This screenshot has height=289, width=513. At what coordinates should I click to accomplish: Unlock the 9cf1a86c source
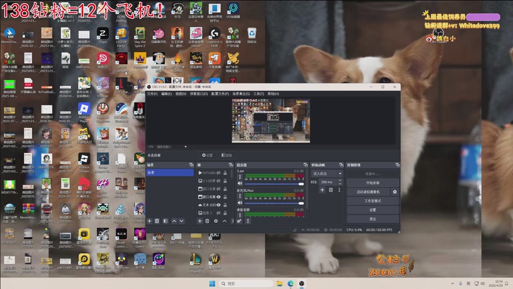225,173
